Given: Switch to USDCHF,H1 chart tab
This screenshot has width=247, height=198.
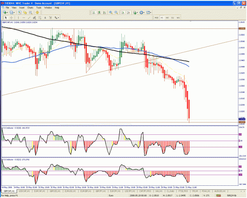Looking at the screenshot, I should point(24,191).
